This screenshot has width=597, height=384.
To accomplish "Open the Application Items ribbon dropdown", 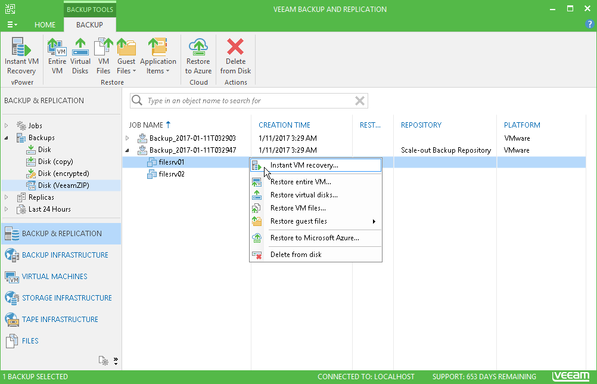I will (x=158, y=56).
